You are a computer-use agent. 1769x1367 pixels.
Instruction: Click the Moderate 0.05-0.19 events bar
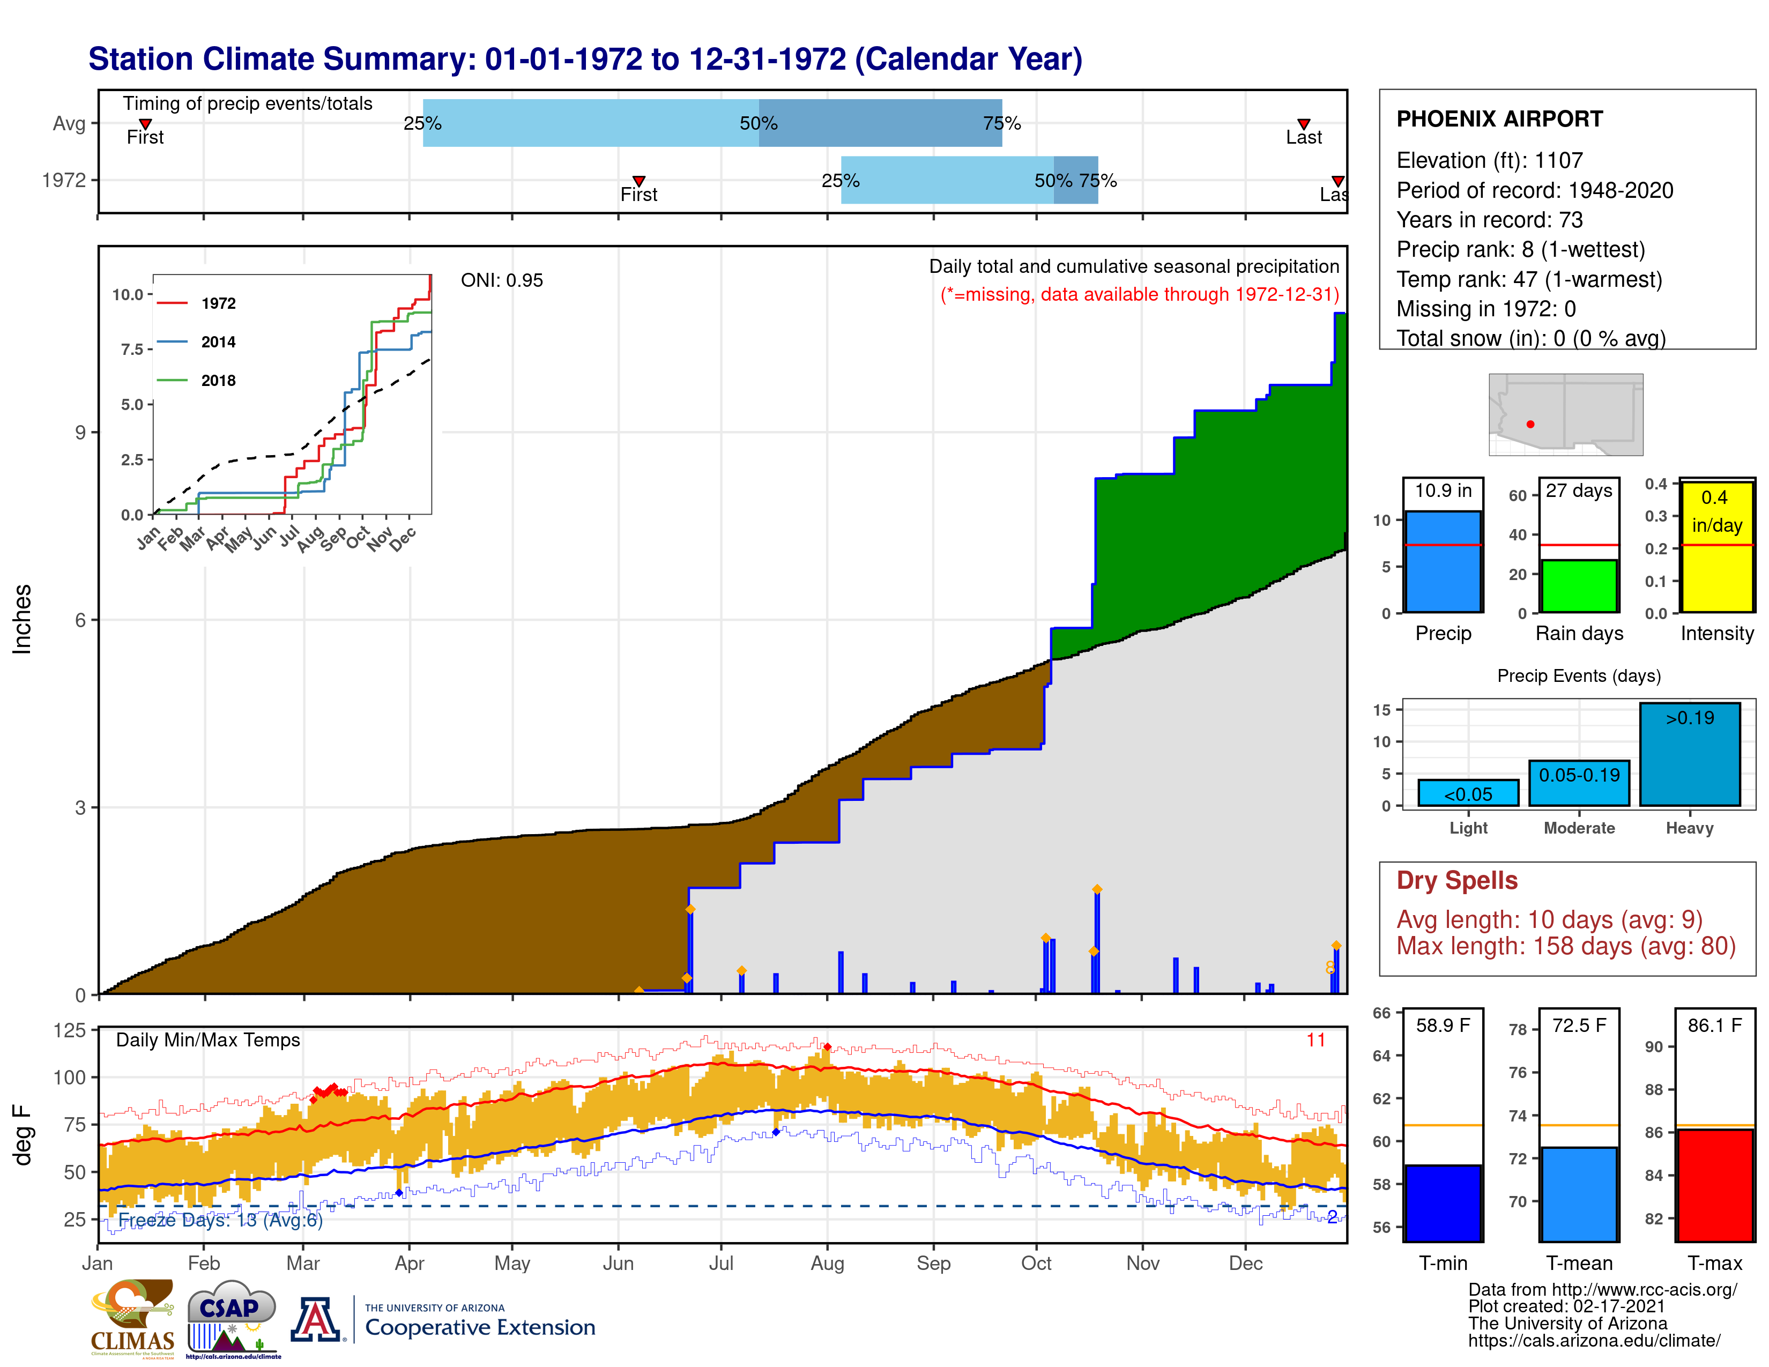[x=1579, y=783]
